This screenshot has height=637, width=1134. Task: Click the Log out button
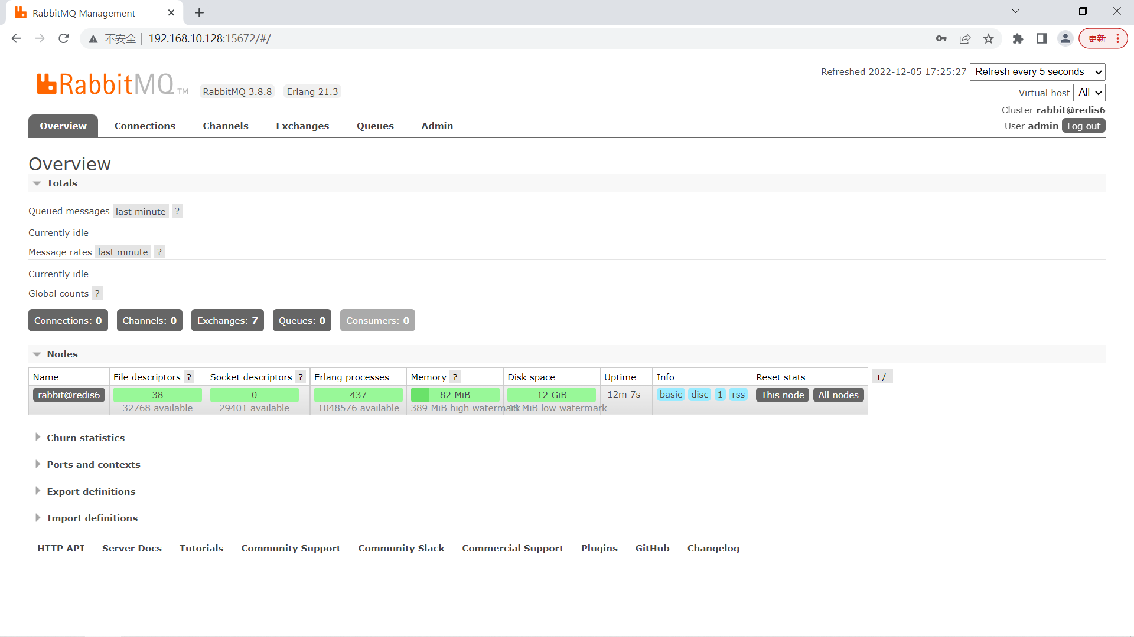(1083, 126)
